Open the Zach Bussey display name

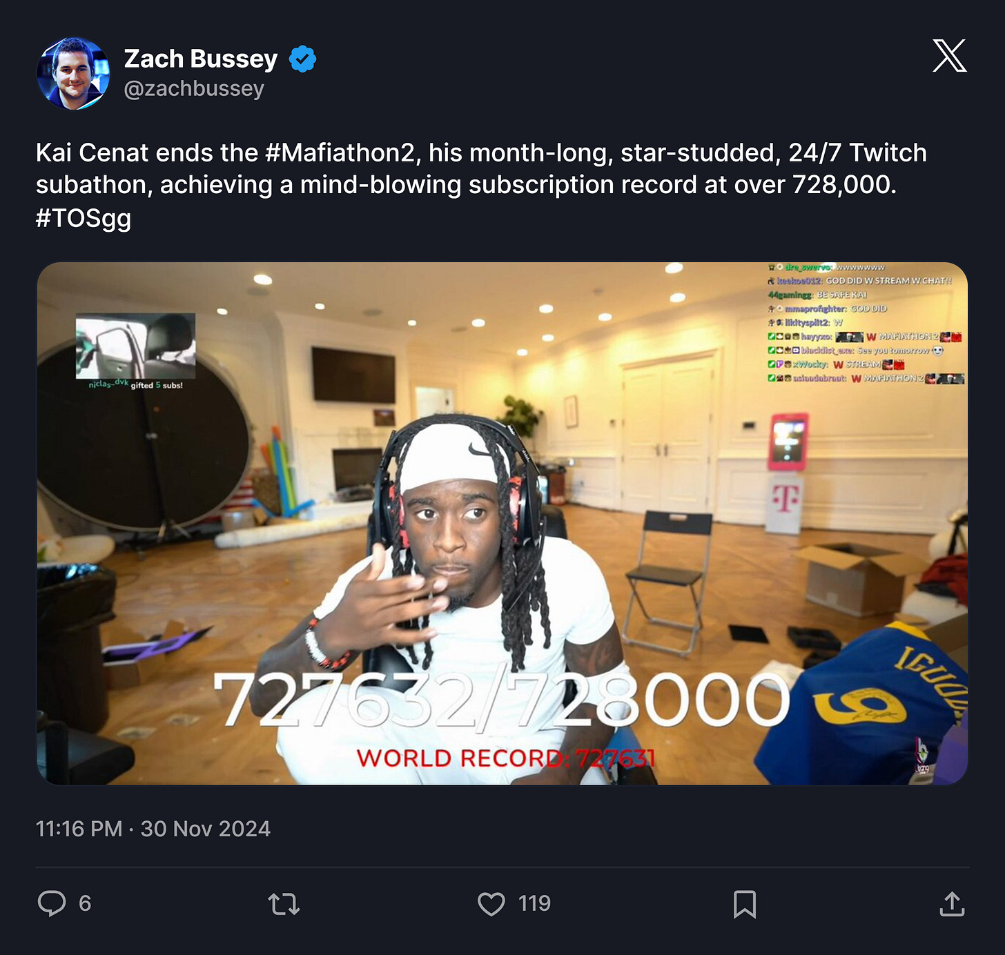click(x=201, y=59)
